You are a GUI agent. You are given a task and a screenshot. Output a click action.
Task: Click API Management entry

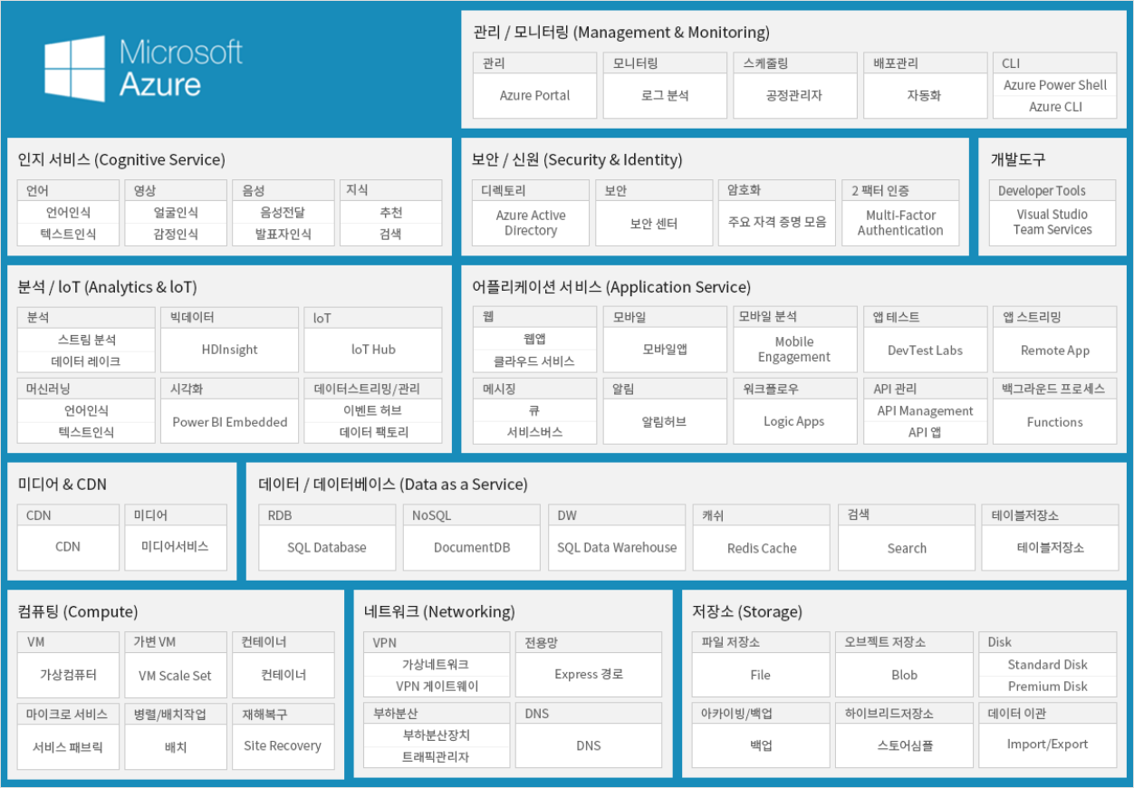(925, 410)
